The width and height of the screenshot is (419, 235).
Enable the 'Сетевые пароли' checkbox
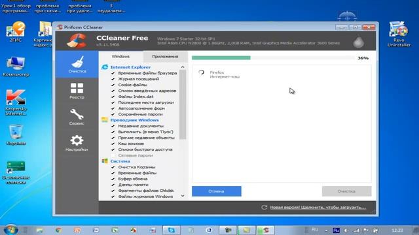tap(113, 155)
